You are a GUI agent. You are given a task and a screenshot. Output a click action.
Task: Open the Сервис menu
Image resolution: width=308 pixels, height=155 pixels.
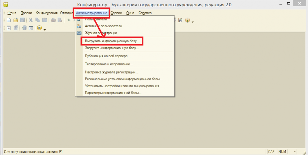(116, 13)
